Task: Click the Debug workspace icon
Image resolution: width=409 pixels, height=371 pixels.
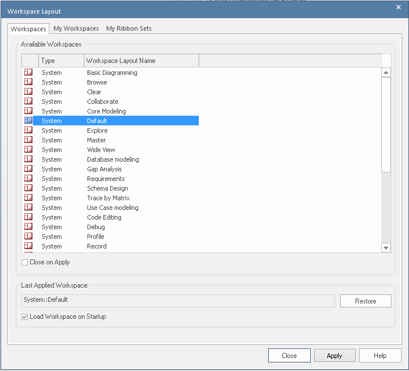Action: click(x=28, y=227)
